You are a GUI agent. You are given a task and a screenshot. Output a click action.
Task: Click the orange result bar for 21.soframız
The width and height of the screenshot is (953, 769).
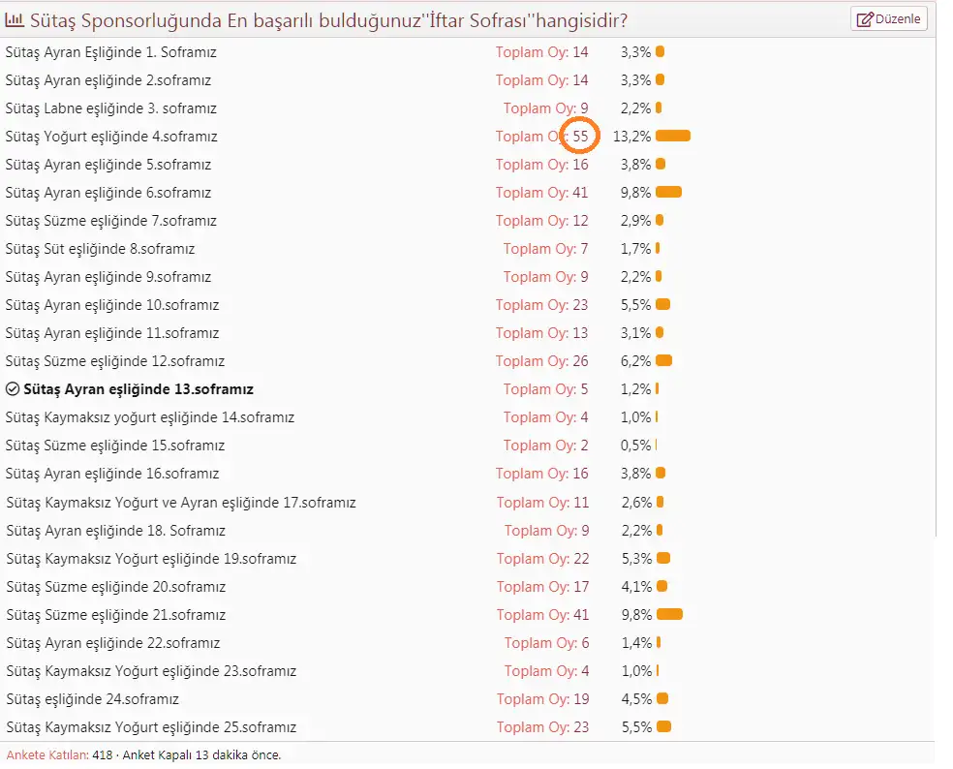point(670,614)
